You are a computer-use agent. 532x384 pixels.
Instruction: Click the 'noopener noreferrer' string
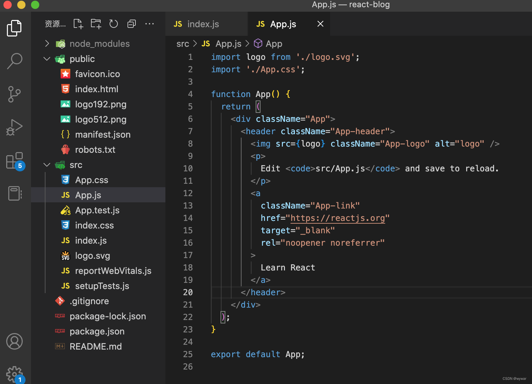point(333,243)
